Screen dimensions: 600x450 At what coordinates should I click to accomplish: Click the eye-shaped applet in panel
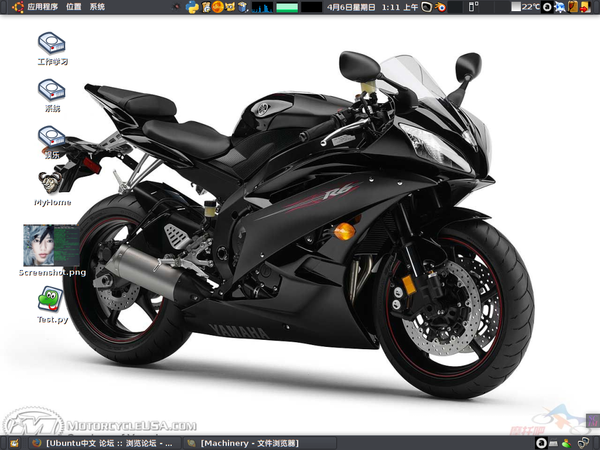tap(427, 7)
